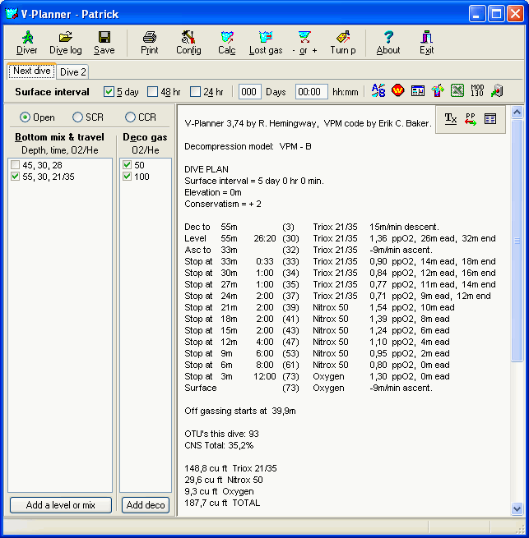Screen dimensions: 529x538
Task: Select the SCR circuit option
Action: [78, 117]
